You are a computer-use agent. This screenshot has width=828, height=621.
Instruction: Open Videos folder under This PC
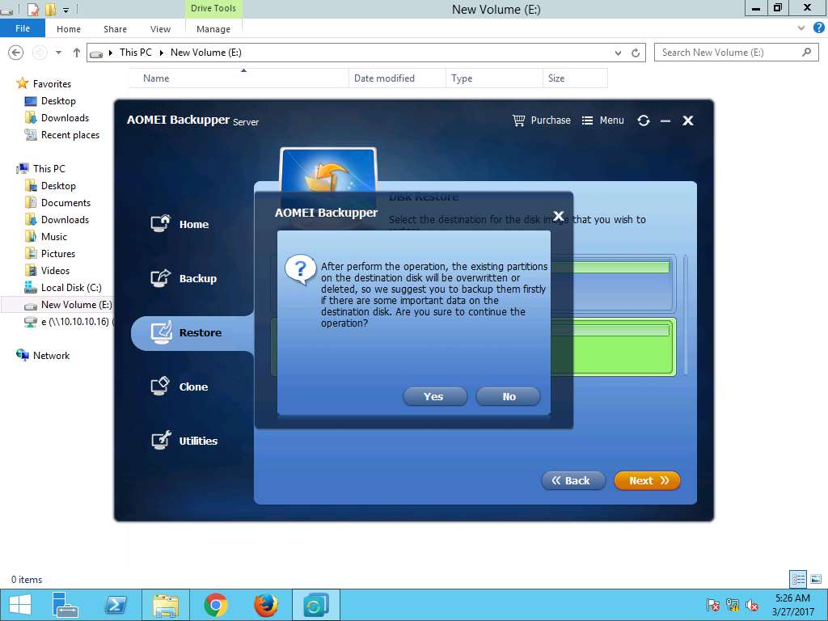(55, 270)
